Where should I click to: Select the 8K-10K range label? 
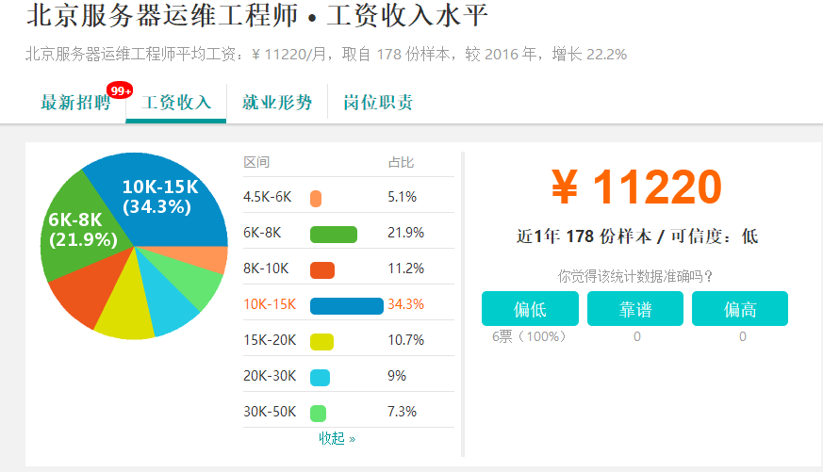pyautogui.click(x=266, y=269)
